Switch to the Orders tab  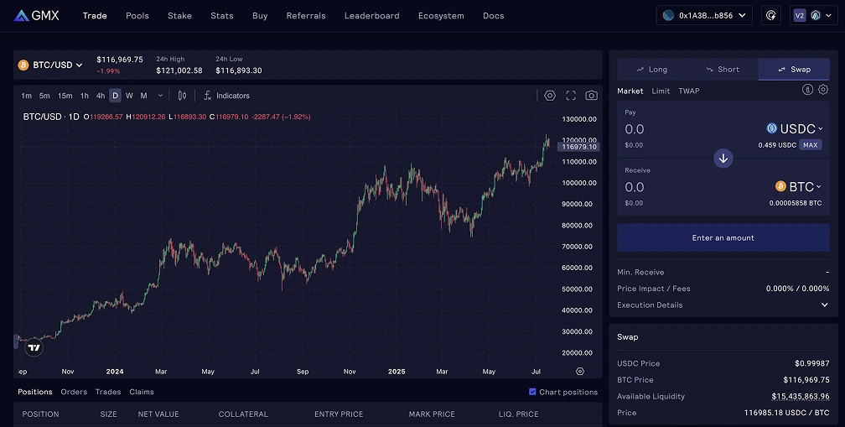click(74, 392)
